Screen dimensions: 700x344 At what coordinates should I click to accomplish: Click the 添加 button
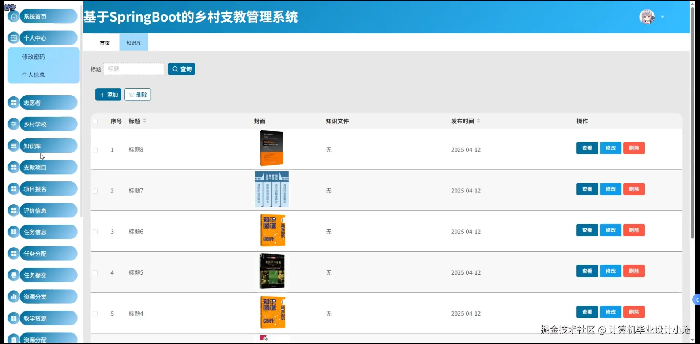[x=108, y=95]
